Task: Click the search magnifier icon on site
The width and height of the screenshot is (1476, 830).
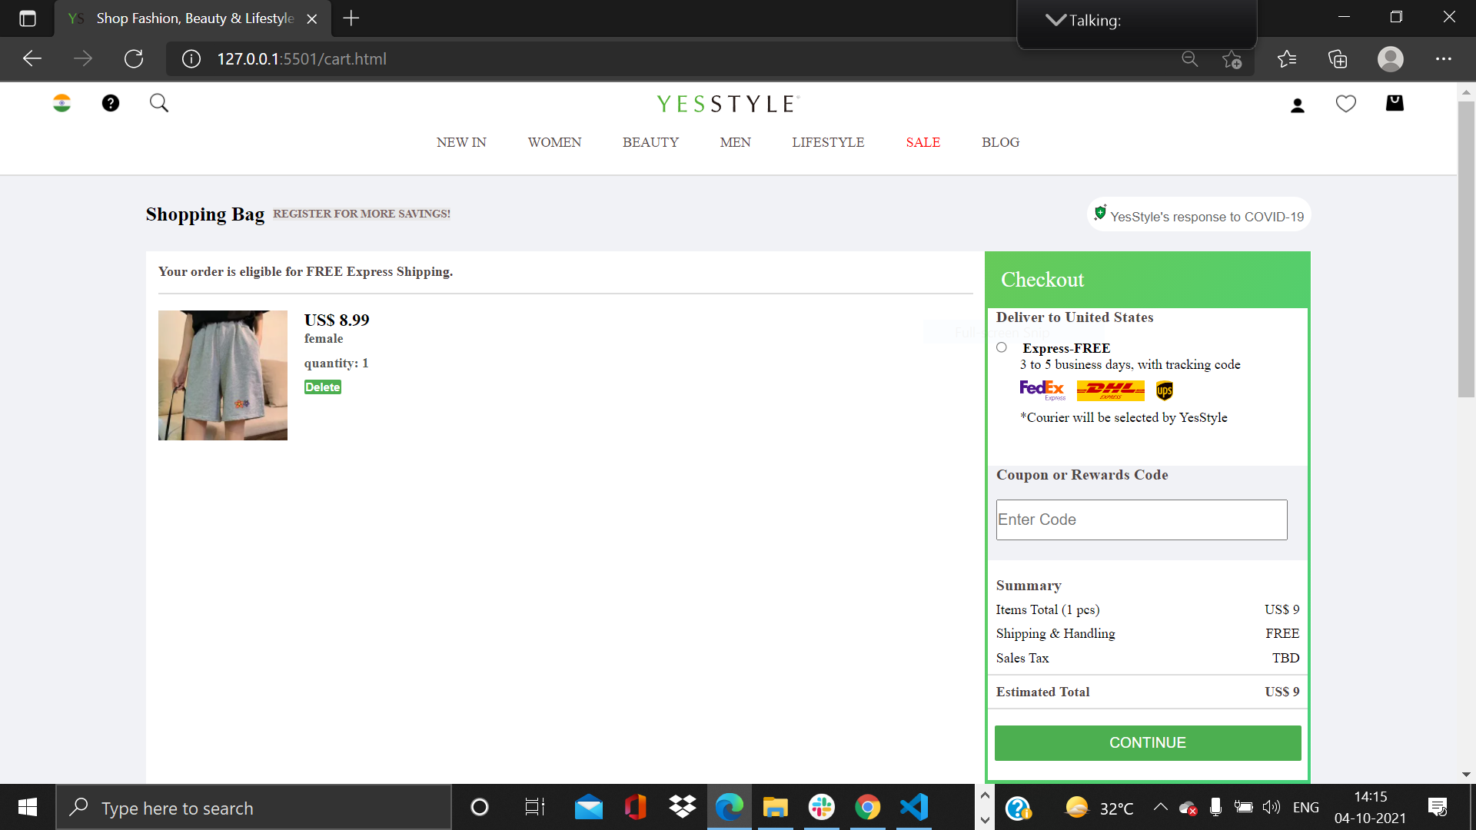Action: tap(159, 103)
